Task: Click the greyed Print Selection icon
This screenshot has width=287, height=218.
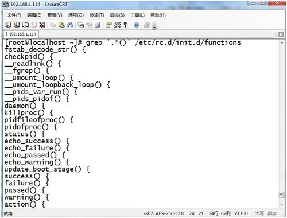Action: coord(90,25)
